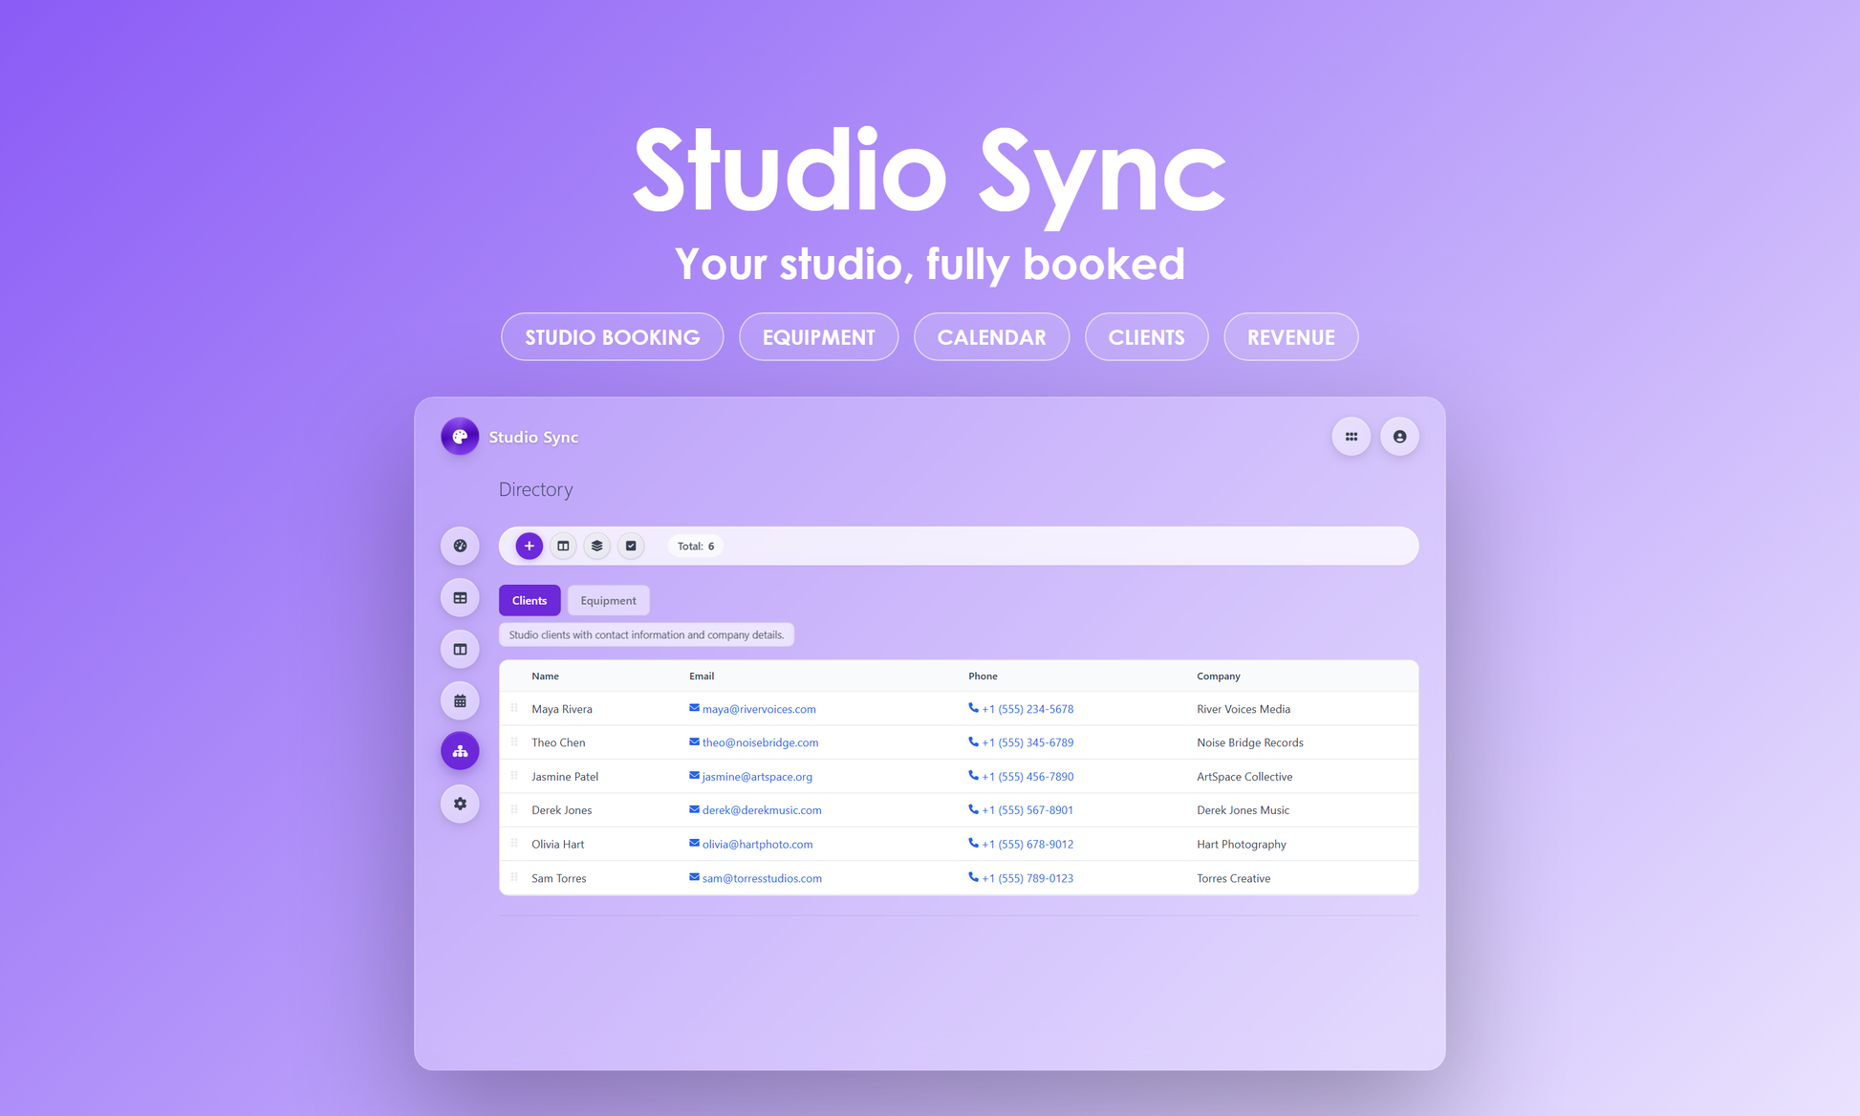The image size is (1860, 1116).
Task: Open the user account profile icon
Action: (x=1399, y=437)
